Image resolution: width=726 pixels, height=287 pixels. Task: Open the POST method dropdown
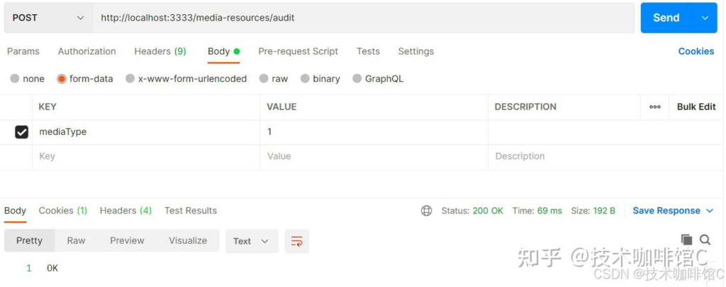pyautogui.click(x=48, y=18)
